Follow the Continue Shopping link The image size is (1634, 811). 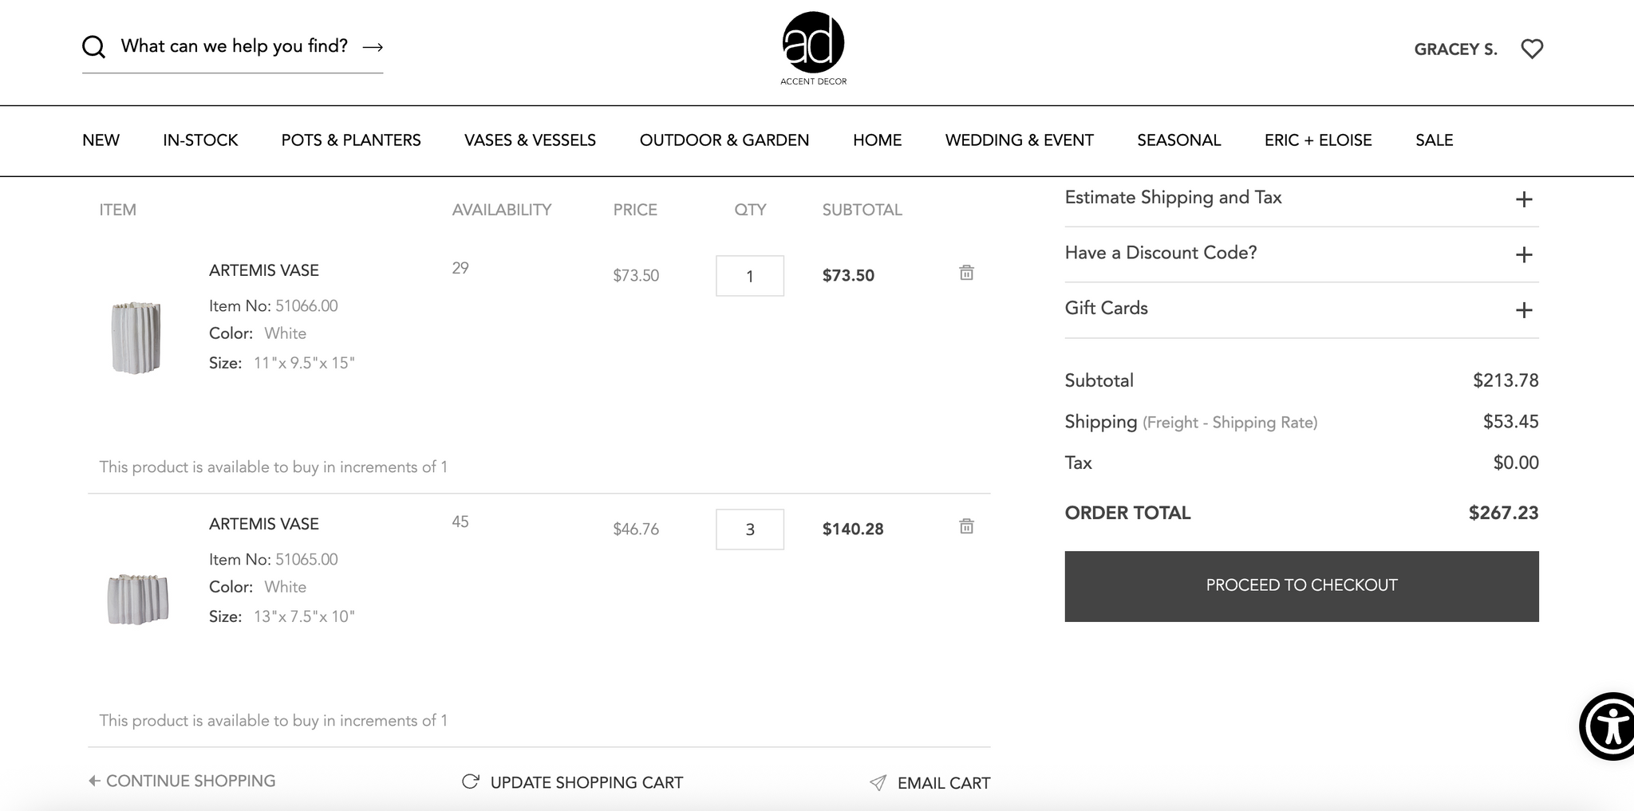[182, 781]
